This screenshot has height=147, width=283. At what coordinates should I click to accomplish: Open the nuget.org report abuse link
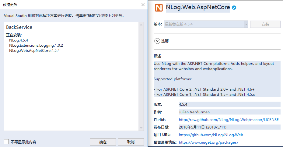208,142
